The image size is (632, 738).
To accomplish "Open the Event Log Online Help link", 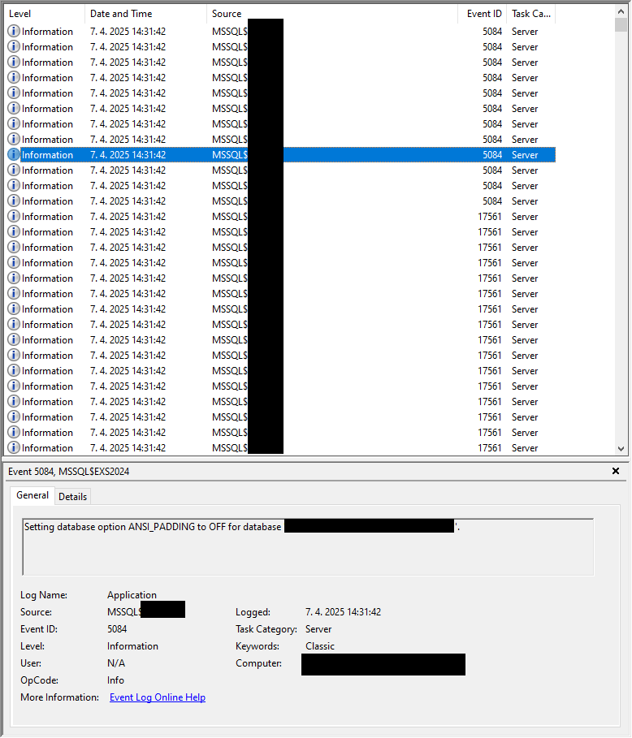I will coord(158,697).
